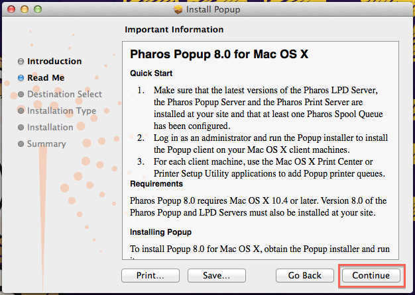Viewport: 415px width, 295px height.
Task: Click Destination Select step label
Action: pyautogui.click(x=64, y=95)
